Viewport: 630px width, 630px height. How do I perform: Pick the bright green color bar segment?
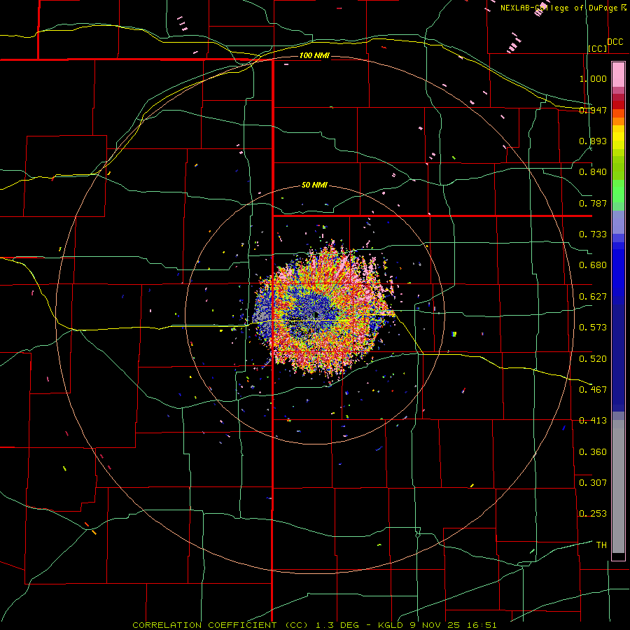point(618,191)
